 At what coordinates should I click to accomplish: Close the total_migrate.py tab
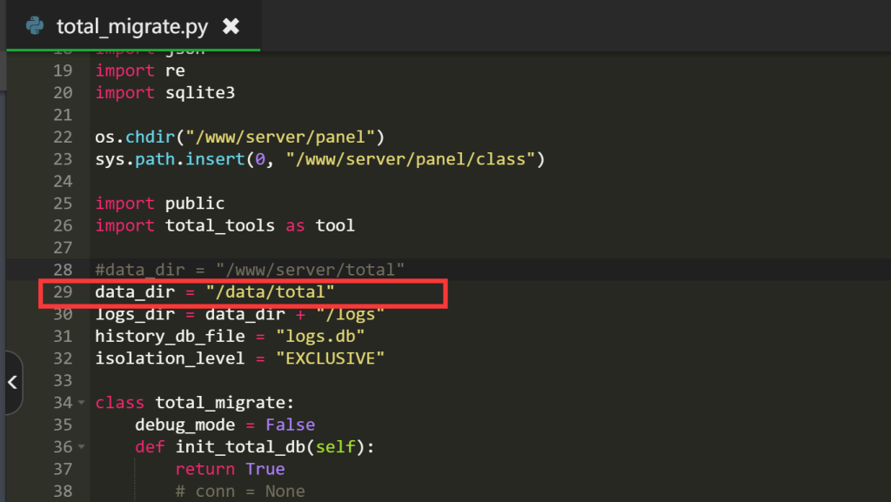(x=231, y=26)
